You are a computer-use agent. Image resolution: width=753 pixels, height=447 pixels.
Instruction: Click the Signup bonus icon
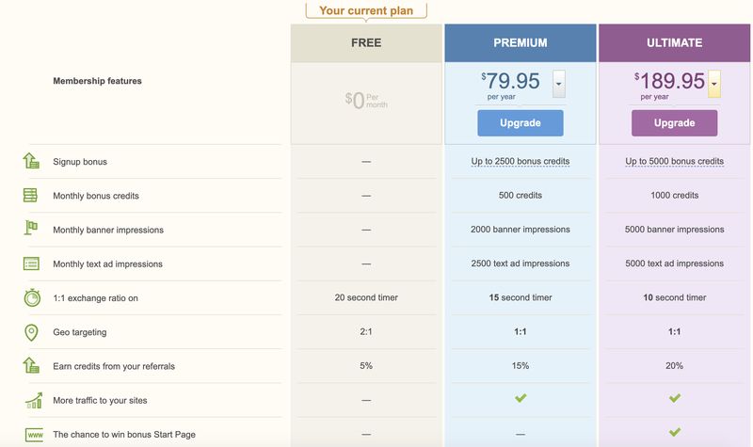click(31, 161)
